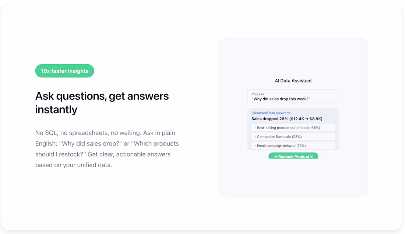Click the "CleansedData answers:" link text
405x234 pixels.
coord(271,113)
